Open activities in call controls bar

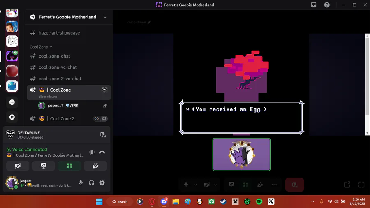[246, 185]
